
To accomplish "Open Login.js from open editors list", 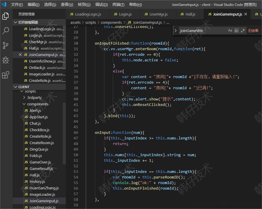I will 39,36.
